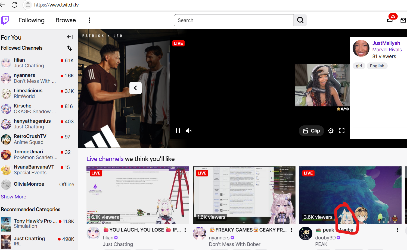Open the Following tab
Viewport: 407px width, 250px height.
32,20
